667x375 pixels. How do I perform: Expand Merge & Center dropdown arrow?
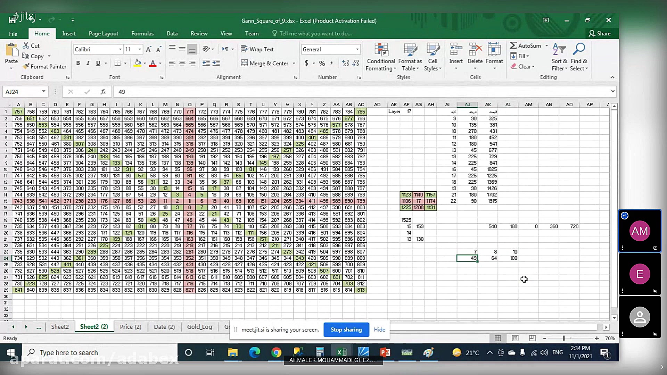[294, 63]
